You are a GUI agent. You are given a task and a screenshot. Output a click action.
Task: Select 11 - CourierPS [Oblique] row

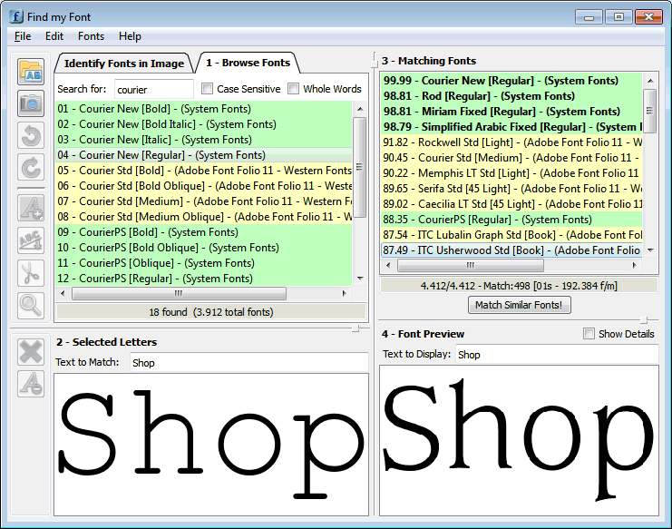[204, 263]
